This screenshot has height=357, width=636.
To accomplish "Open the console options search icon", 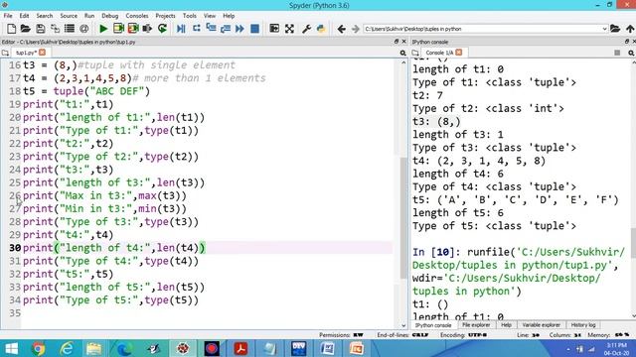I will [x=631, y=53].
